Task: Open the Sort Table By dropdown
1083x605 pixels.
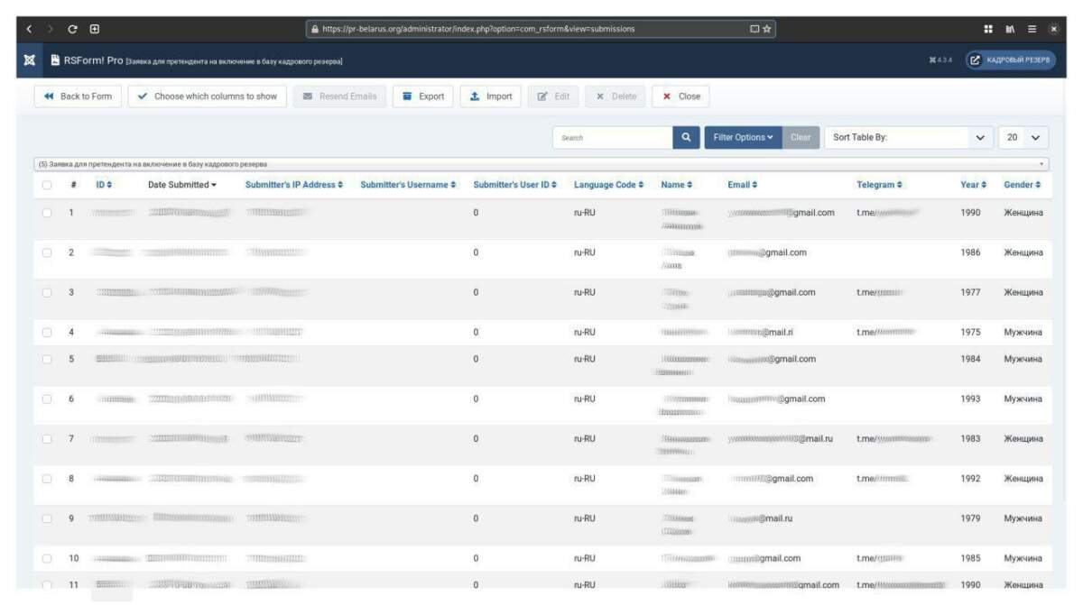Action: pyautogui.click(x=909, y=138)
